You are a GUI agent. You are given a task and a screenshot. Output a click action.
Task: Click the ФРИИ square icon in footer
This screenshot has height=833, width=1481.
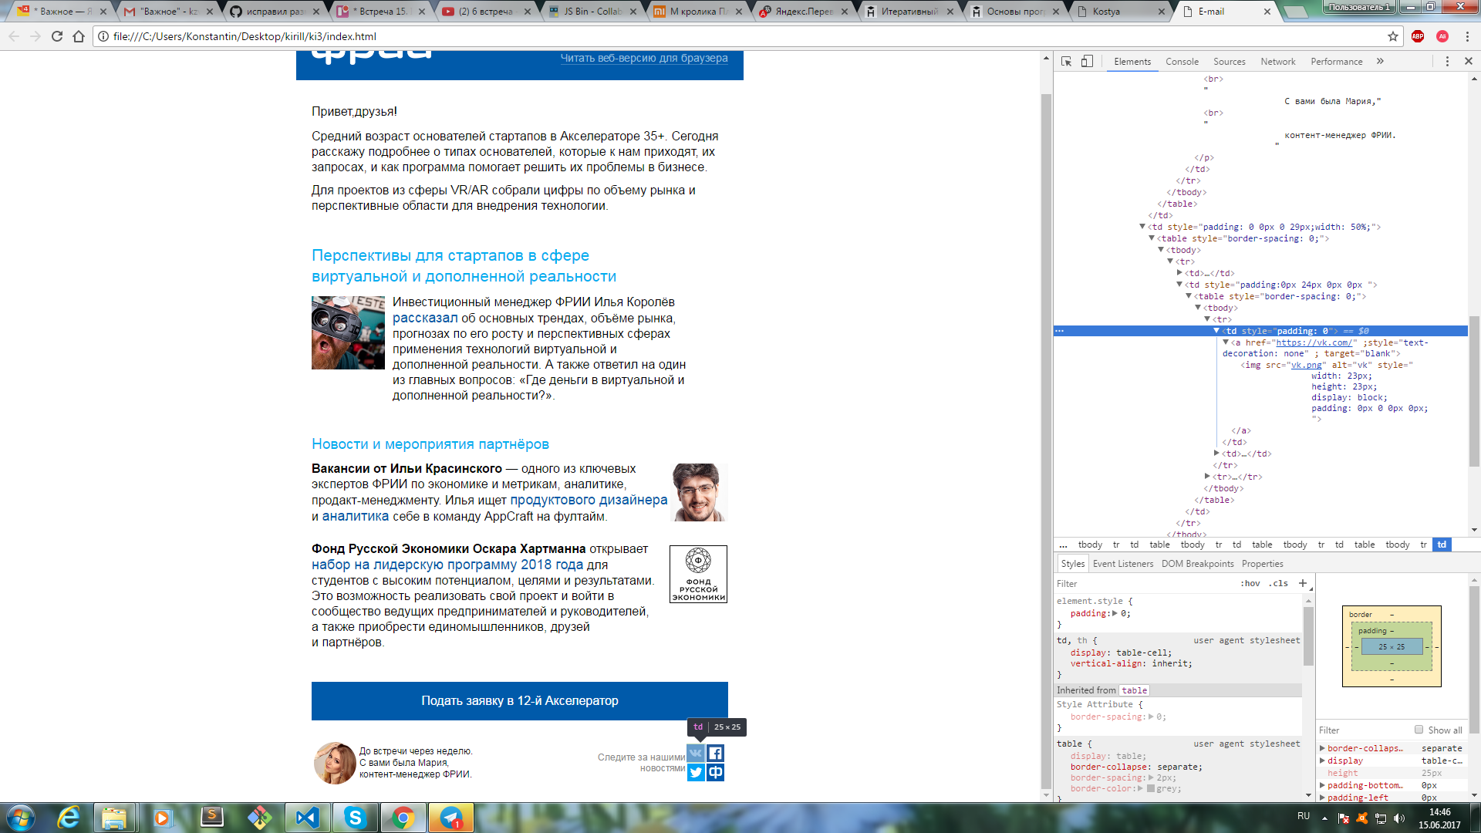716,772
